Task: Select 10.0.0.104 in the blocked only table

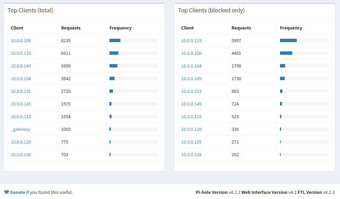Action: coord(191,66)
